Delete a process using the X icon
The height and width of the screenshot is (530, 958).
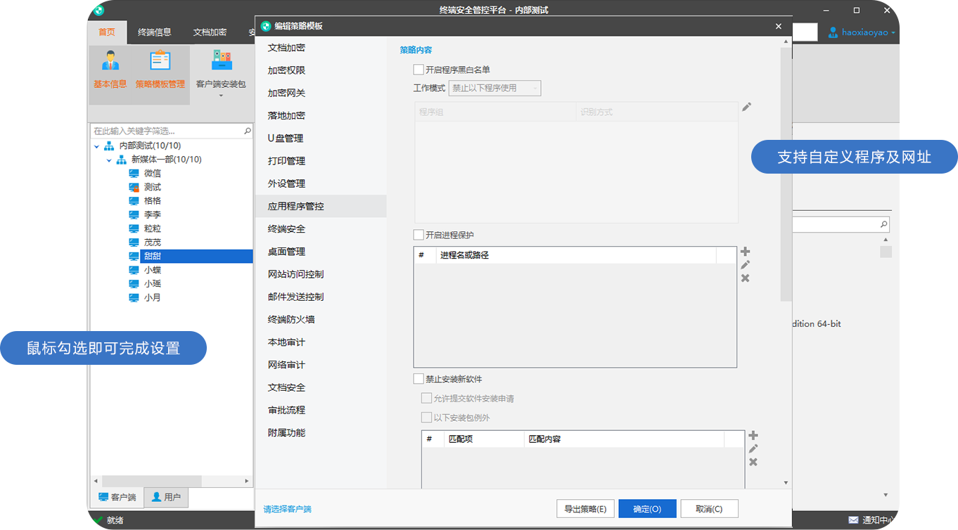(x=745, y=278)
